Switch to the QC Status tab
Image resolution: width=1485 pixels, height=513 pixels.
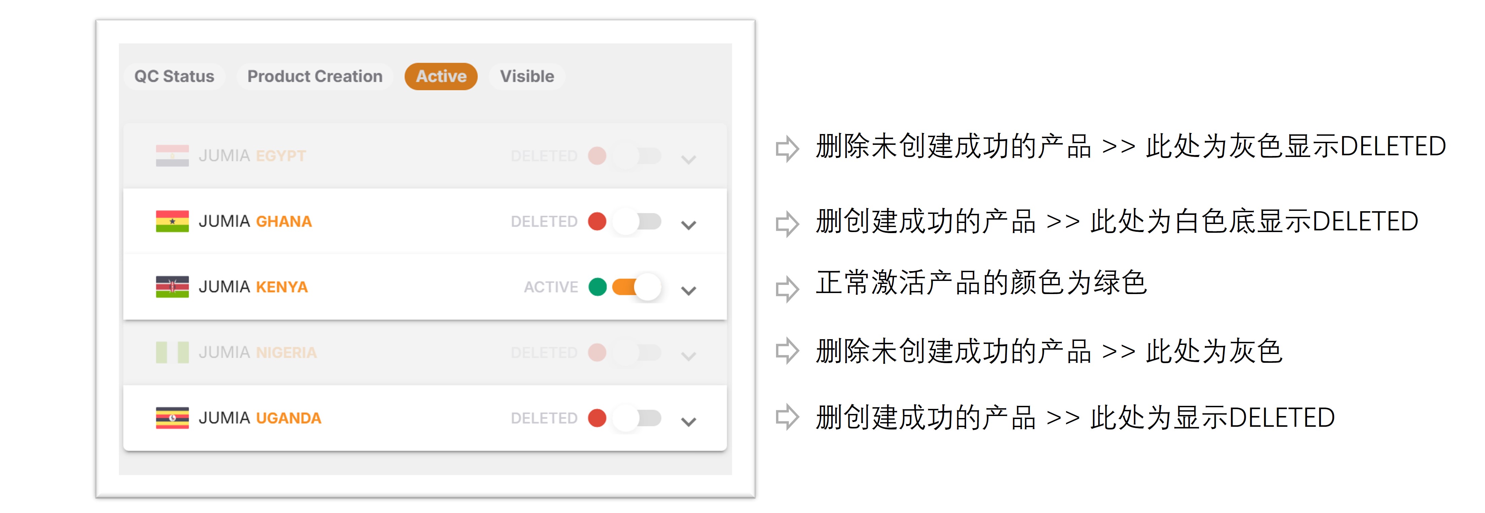[174, 76]
